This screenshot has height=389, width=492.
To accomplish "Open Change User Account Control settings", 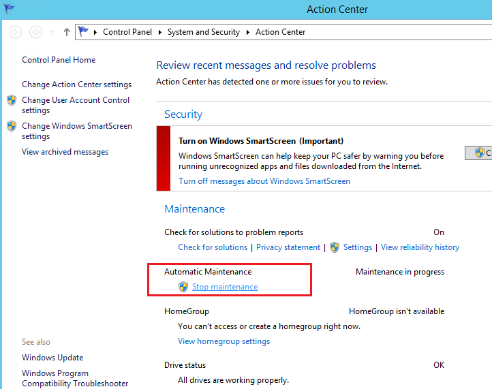I will point(76,105).
